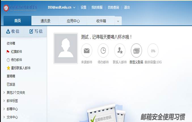
Task: Expand the account email dropdown
Action: click(x=74, y=8)
